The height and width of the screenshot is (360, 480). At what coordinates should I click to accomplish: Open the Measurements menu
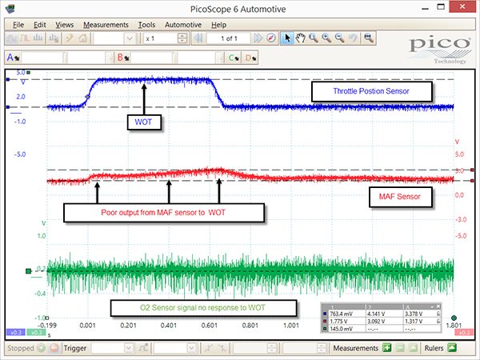pyautogui.click(x=106, y=25)
